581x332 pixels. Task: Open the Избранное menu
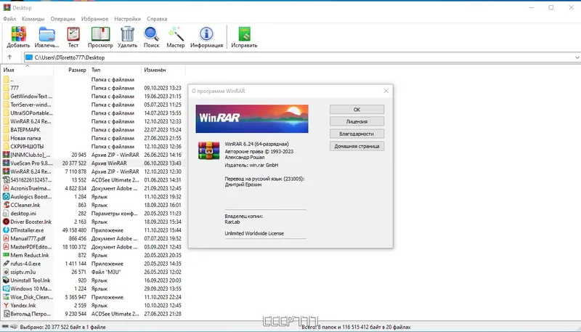(x=95, y=19)
